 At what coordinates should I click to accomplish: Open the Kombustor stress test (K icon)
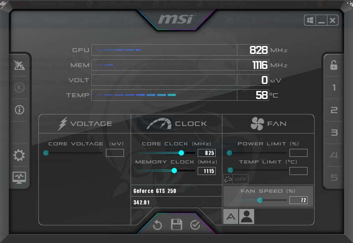tap(19, 87)
